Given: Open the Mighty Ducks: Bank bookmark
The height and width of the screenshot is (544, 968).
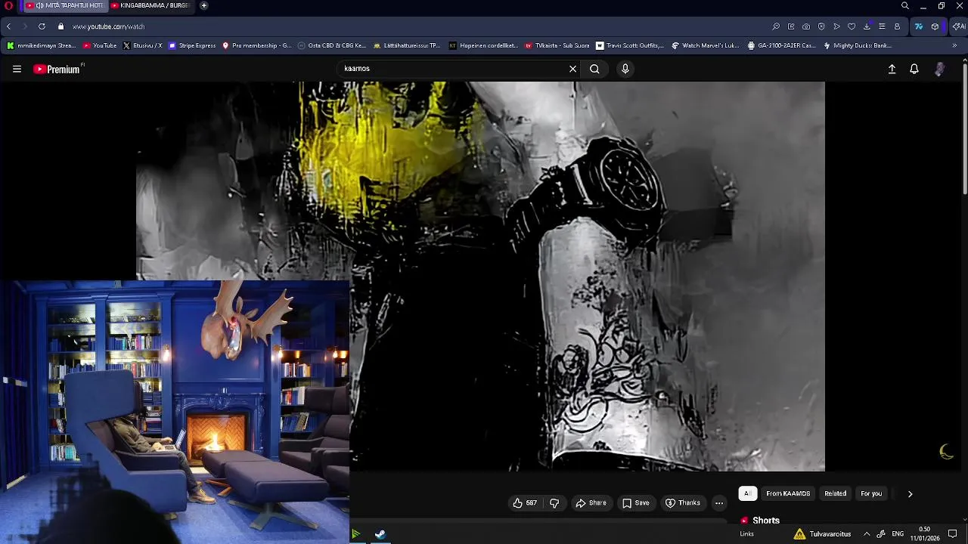Looking at the screenshot, I should tap(857, 45).
